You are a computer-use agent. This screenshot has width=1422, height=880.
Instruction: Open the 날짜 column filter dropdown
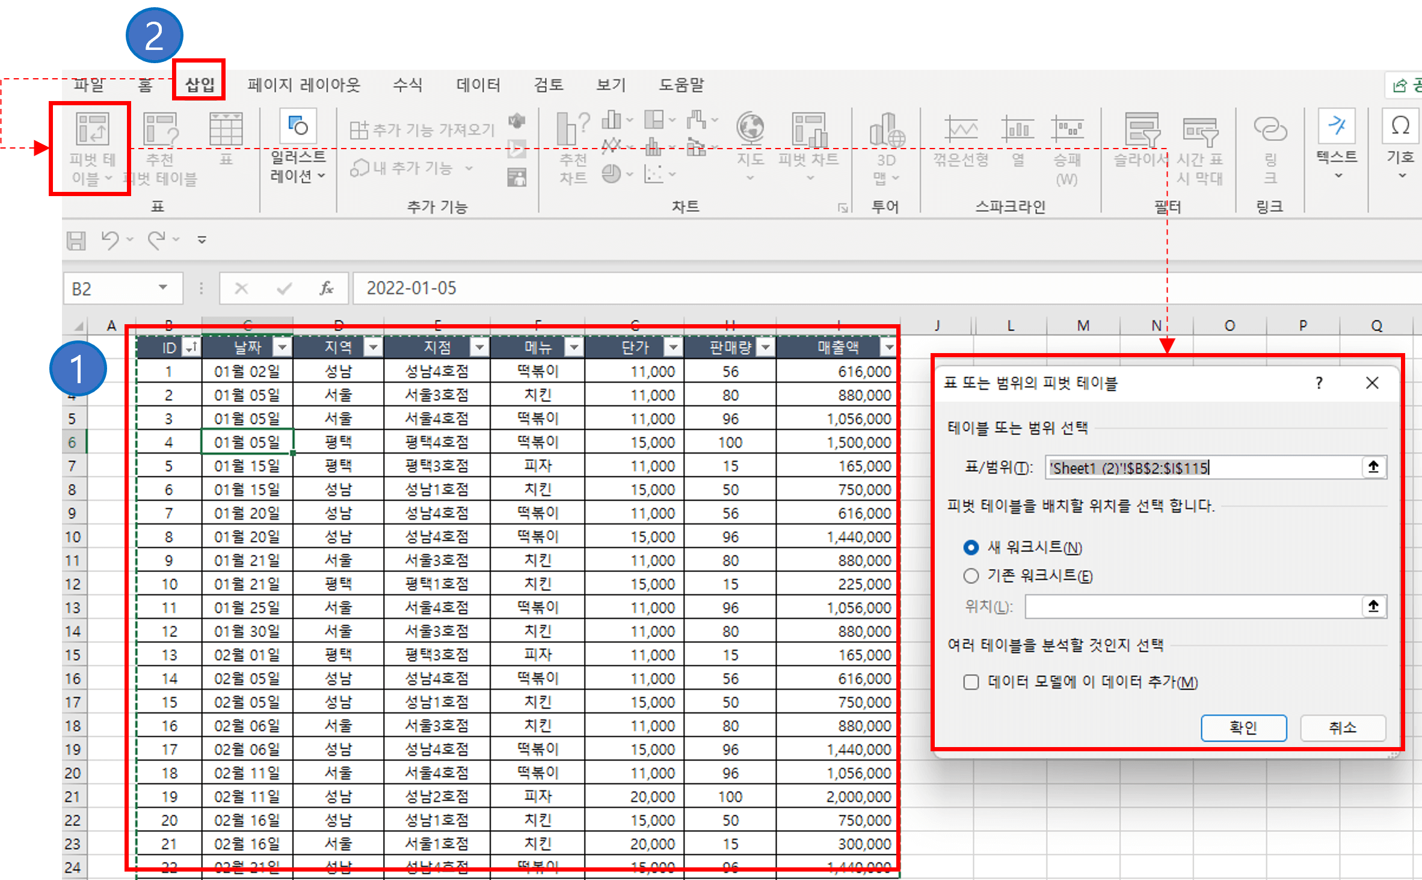pos(283,346)
